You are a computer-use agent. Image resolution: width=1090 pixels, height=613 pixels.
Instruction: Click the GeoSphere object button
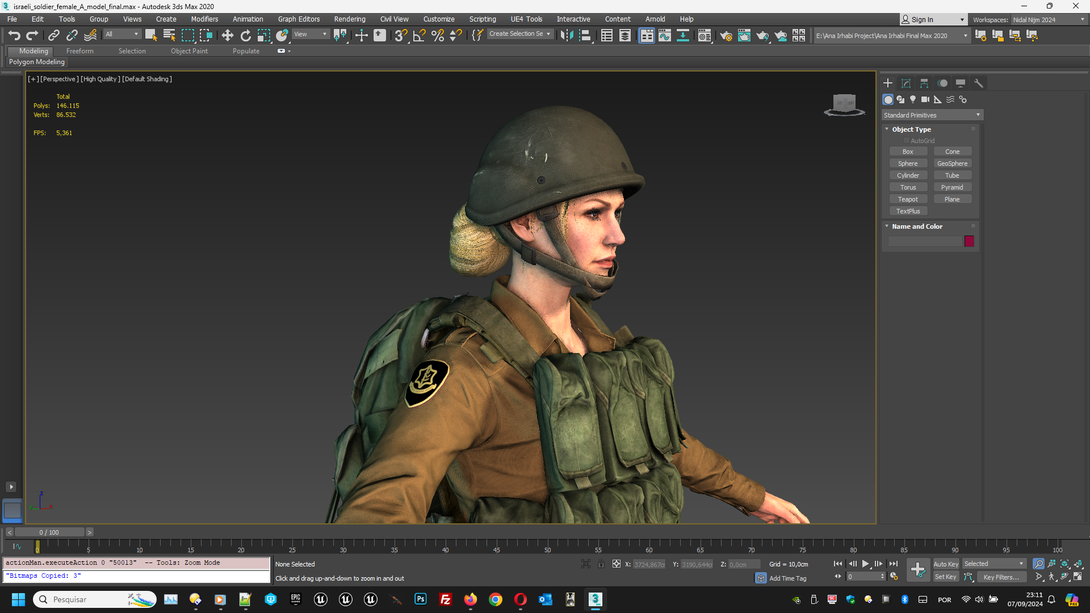[952, 163]
